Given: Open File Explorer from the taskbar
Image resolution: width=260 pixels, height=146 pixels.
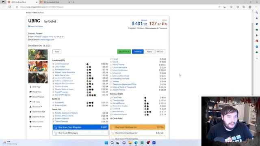Looking at the screenshot, I should click(130, 143).
